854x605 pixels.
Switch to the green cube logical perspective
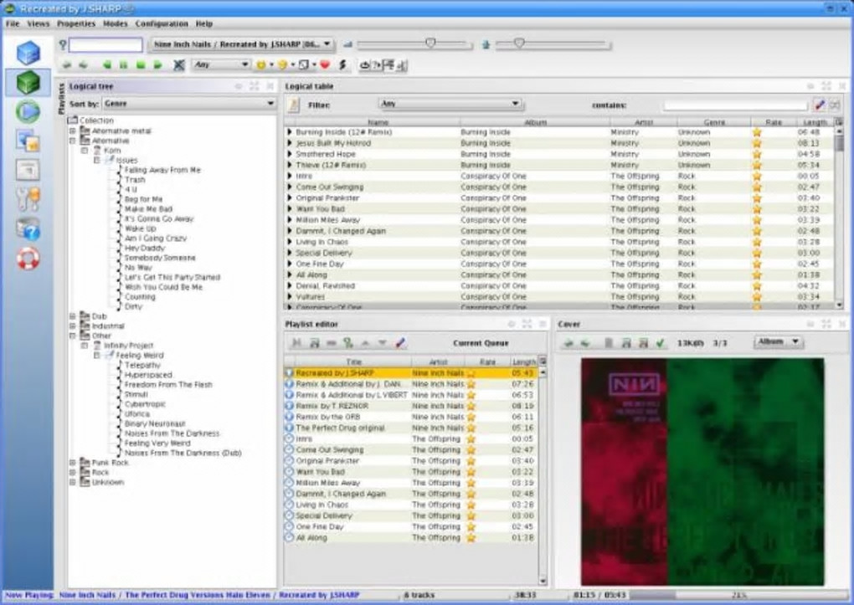point(28,82)
